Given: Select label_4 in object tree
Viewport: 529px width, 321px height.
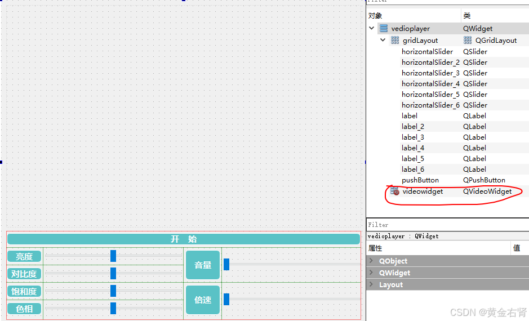Looking at the screenshot, I should [413, 148].
